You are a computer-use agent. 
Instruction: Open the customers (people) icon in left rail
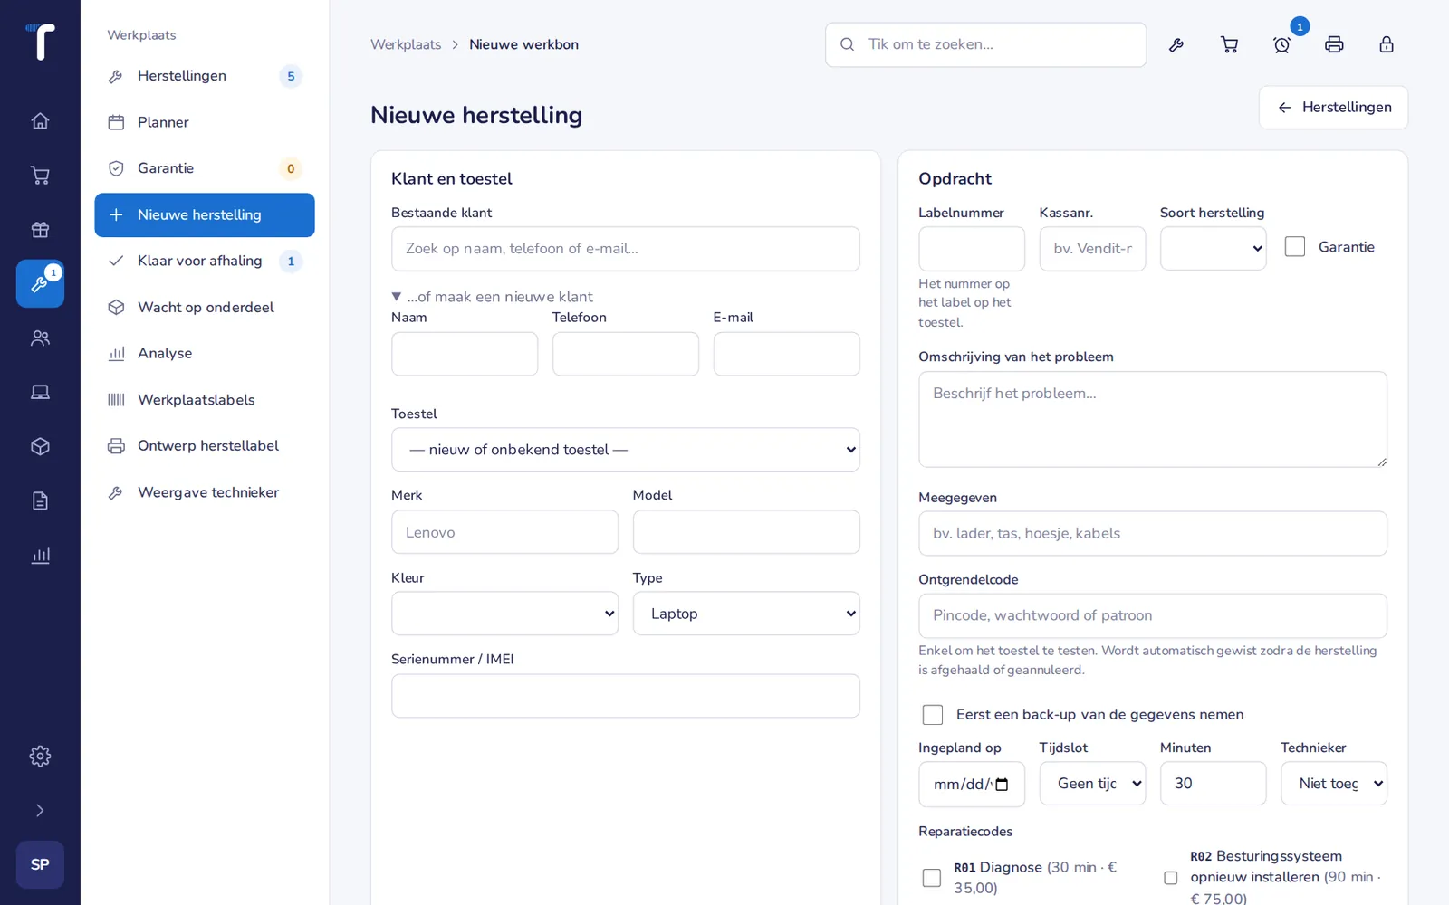click(40, 338)
